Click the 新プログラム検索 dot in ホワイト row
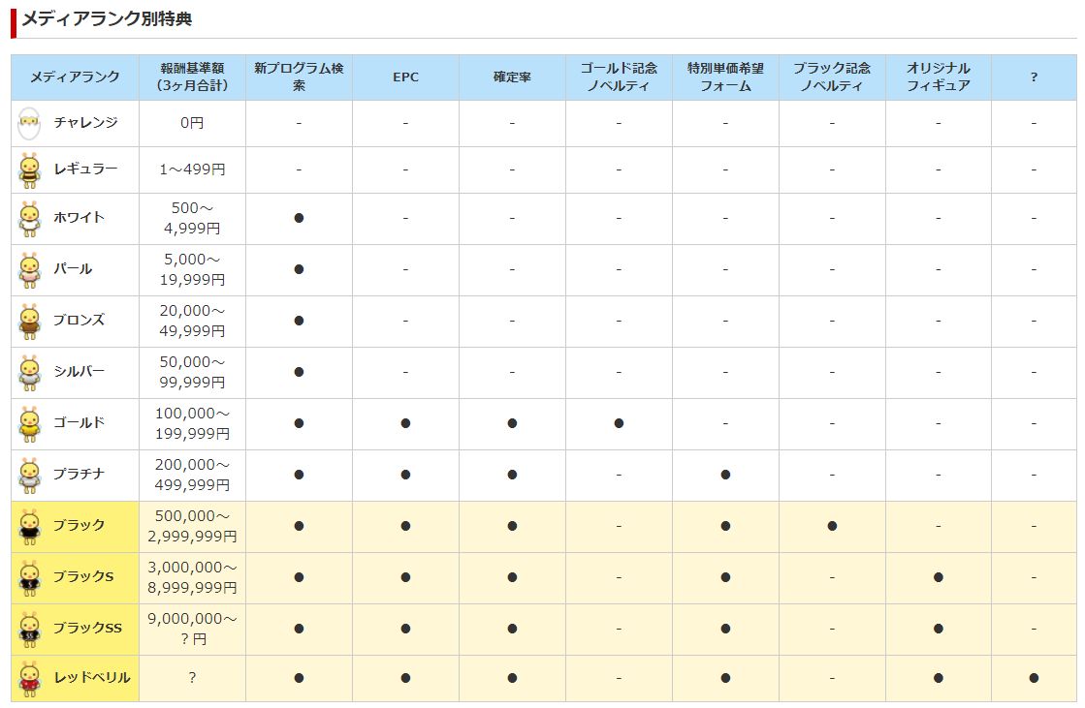Viewport: 1085px width, 708px height. tap(299, 218)
